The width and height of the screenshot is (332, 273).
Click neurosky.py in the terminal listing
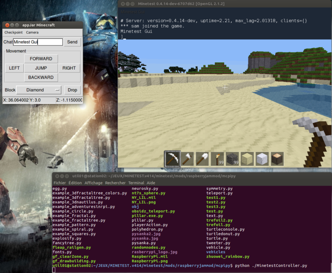(x=145, y=188)
